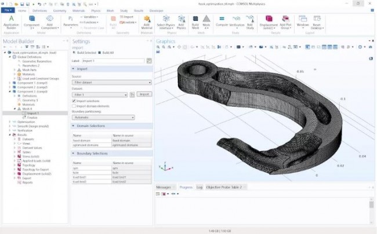Switch to the Geometry ribbon tab

59,10
